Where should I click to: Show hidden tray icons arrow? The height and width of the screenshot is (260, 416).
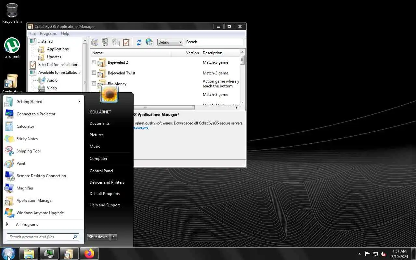coord(359,254)
